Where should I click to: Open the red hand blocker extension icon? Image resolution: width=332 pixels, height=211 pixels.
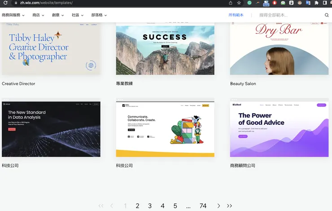(275, 3)
